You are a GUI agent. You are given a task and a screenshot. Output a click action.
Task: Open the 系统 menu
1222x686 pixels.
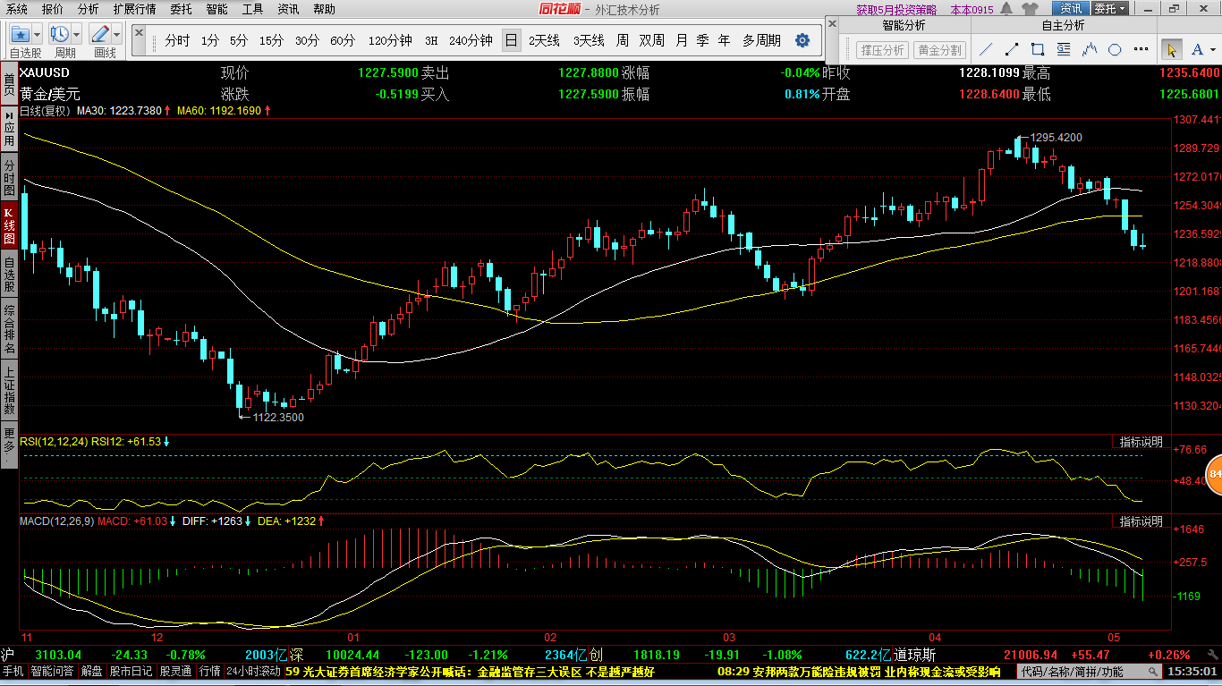[16, 9]
